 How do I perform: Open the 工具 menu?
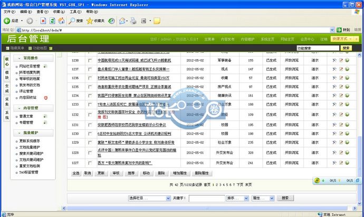(x=75, y=12)
